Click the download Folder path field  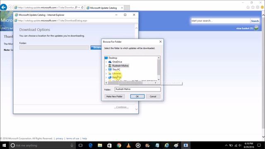pyautogui.click(x=54, y=48)
